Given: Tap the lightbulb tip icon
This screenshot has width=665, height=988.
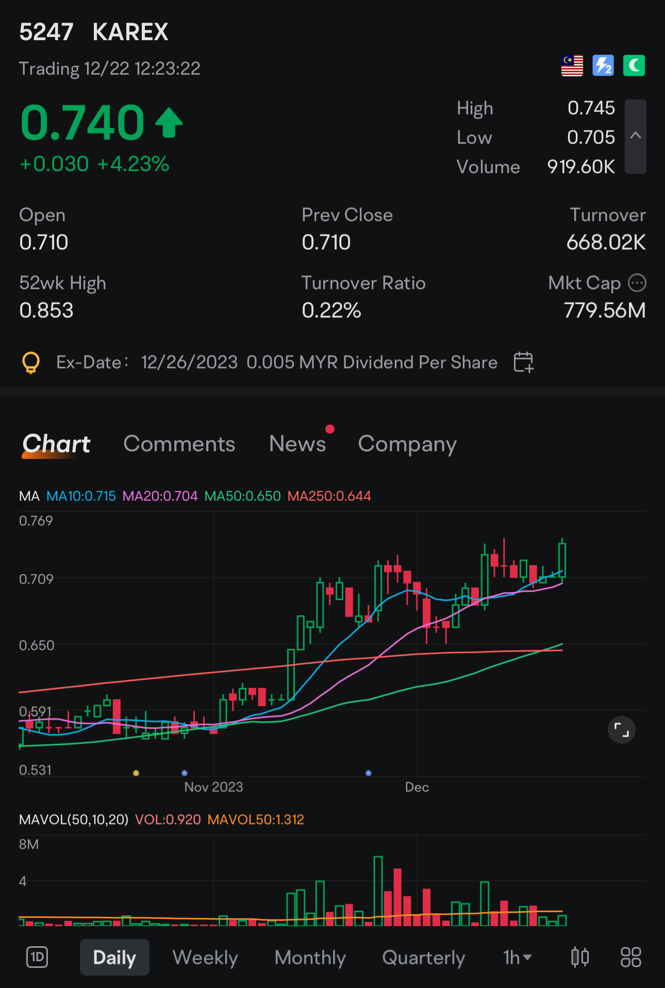Looking at the screenshot, I should click(31, 363).
